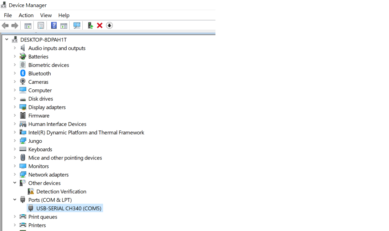Image resolution: width=389 pixels, height=231 pixels.
Task: Collapse the Other devices category
Action: coord(15,183)
